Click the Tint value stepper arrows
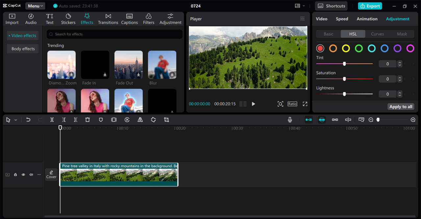 click(x=400, y=64)
